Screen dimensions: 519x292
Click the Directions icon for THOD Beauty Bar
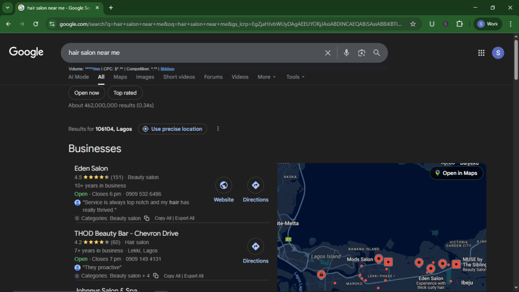coord(255,246)
